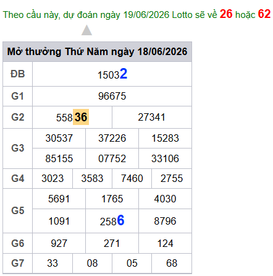Click G3 number 30537

tap(59, 138)
